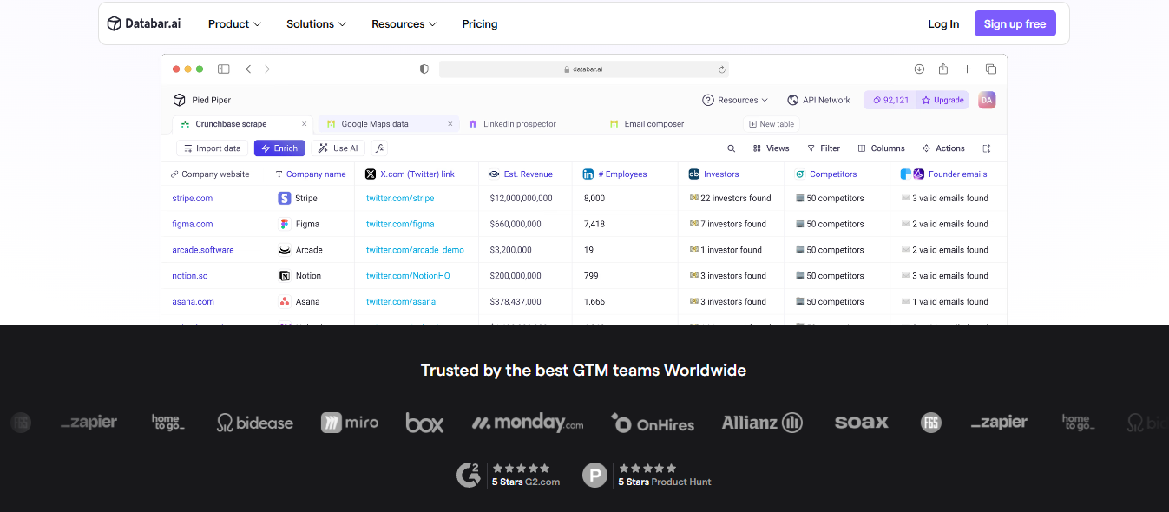The height and width of the screenshot is (512, 1169).
Task: Click the Stripe logo icon in the table
Action: [x=284, y=198]
